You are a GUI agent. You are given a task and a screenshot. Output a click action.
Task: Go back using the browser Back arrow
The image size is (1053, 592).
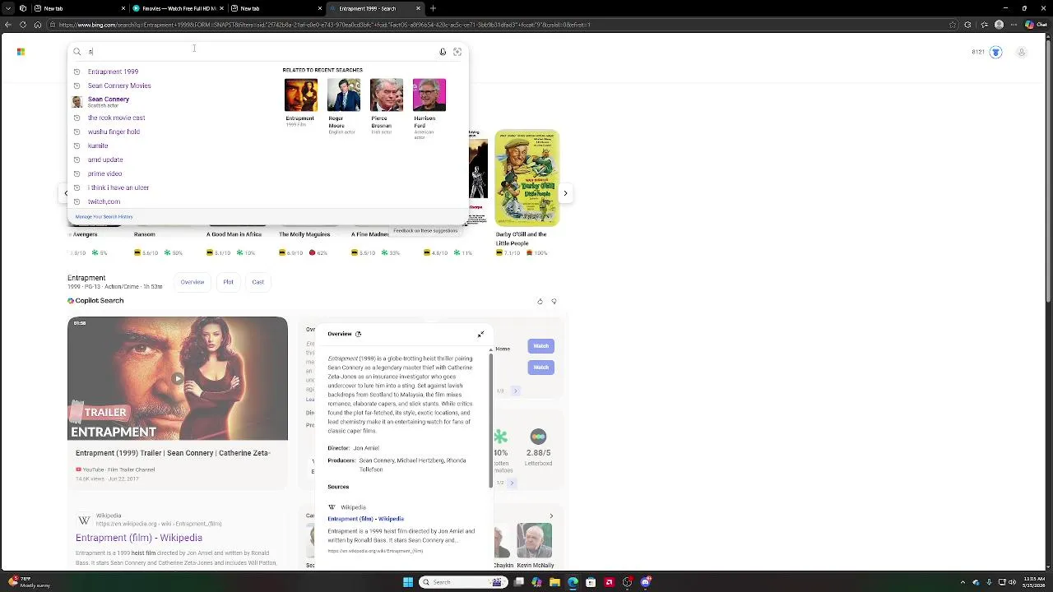click(7, 25)
